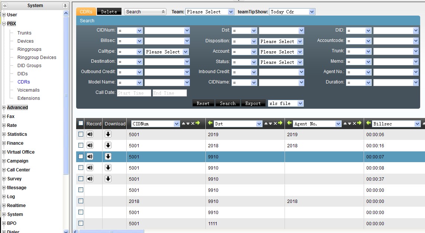Viewport: 425px width, 233px height.
Task: Choose export format from xls file dropdown
Action: coord(286,104)
